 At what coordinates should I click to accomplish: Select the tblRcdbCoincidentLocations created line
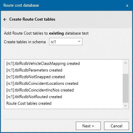click(x=42, y=83)
